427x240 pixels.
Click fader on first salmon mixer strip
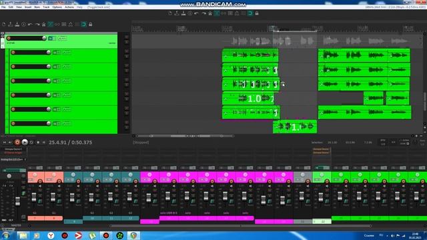click(34, 197)
